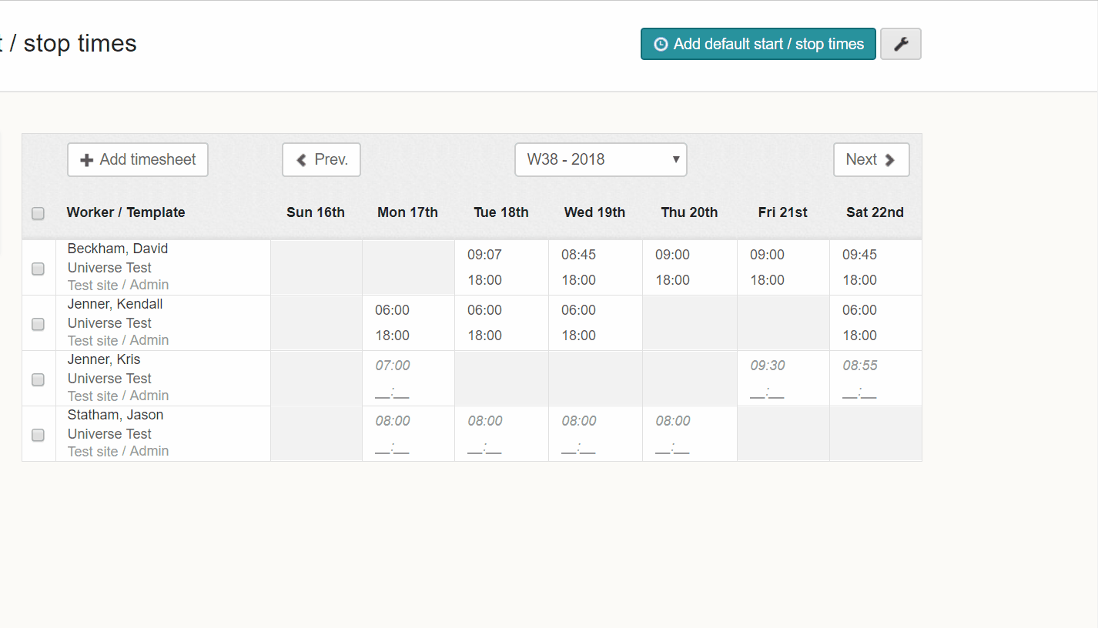Image resolution: width=1098 pixels, height=628 pixels.
Task: Check the box for Jason Statham
Action: pyautogui.click(x=38, y=435)
